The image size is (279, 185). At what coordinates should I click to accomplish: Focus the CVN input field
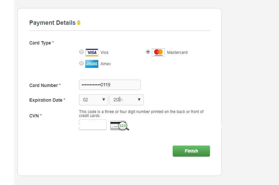(93, 125)
